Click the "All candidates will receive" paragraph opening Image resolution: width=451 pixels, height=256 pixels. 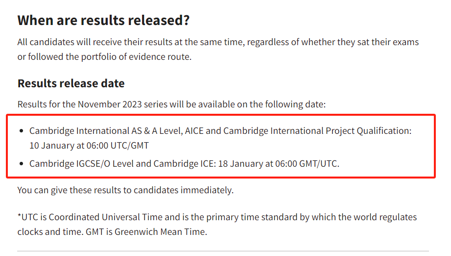point(66,42)
